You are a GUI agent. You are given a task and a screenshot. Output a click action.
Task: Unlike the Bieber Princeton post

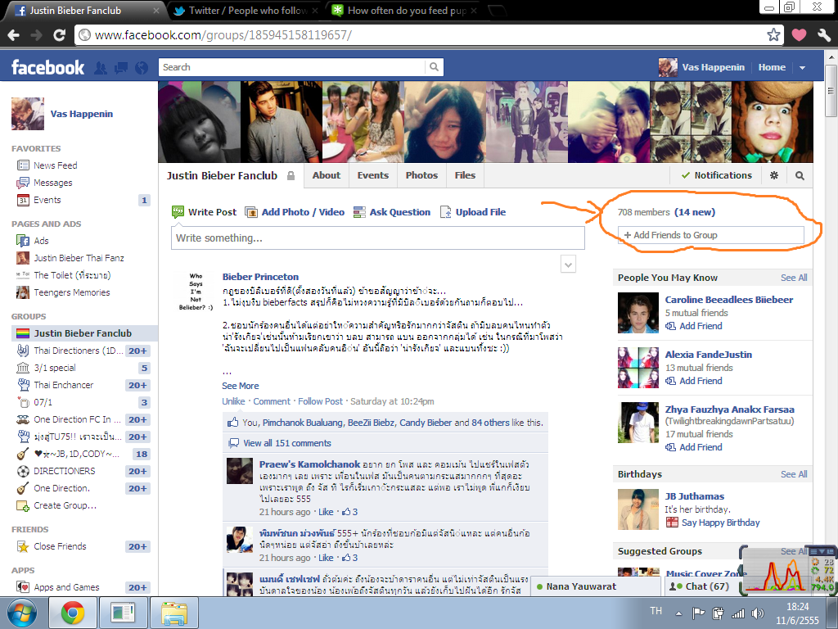[x=233, y=401]
